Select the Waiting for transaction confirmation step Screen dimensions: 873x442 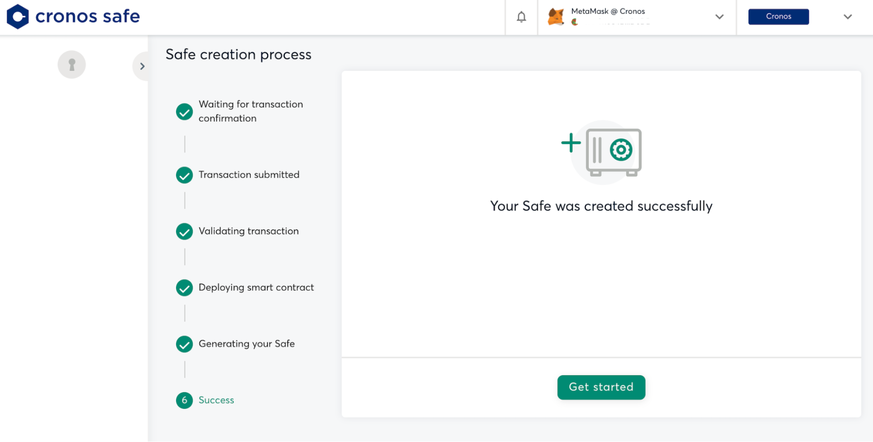click(x=250, y=111)
